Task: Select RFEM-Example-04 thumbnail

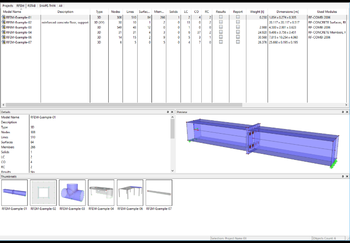Action: coord(101,192)
